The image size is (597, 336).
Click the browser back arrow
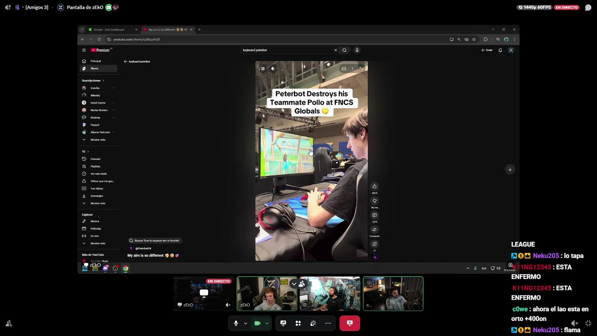83,39
